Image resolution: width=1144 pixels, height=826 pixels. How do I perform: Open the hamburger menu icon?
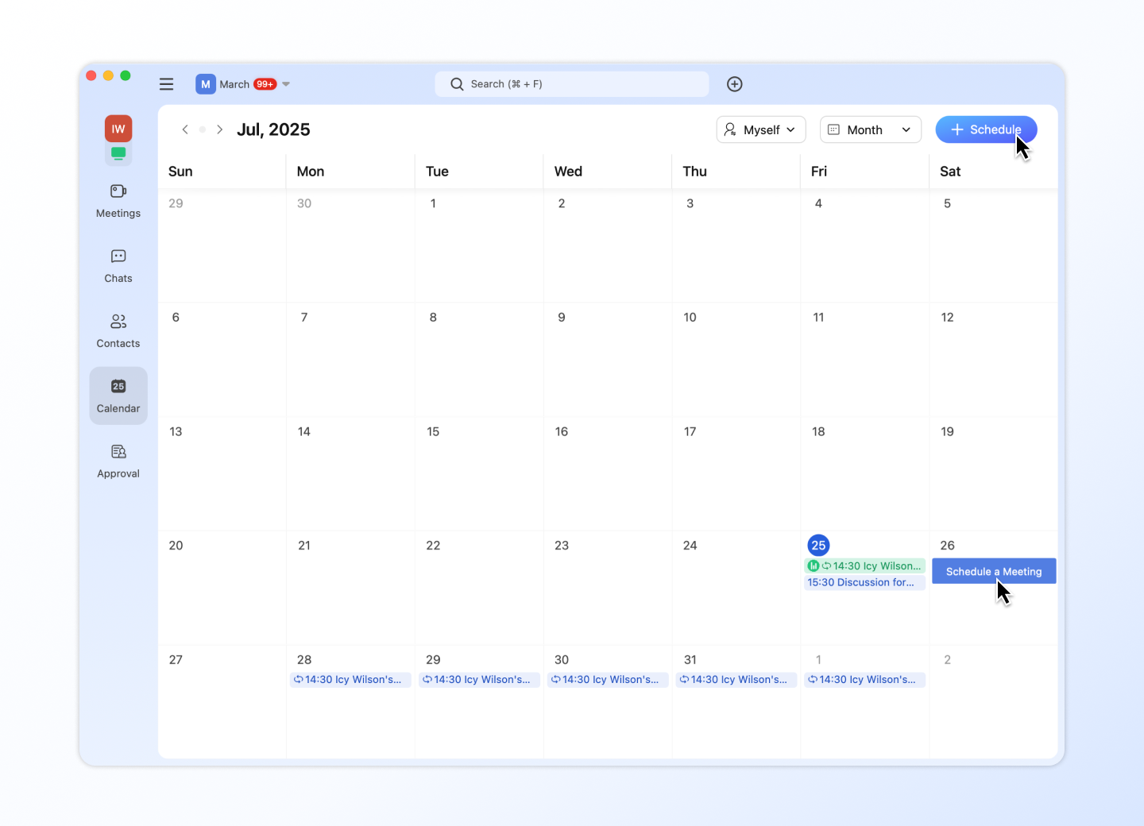tap(166, 84)
